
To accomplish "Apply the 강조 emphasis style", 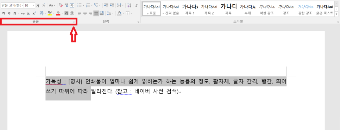I will tap(286, 9).
